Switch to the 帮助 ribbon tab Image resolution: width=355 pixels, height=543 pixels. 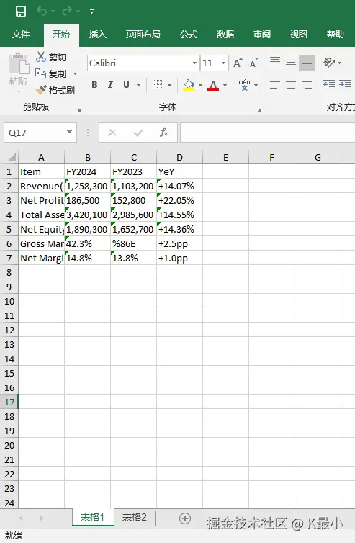click(336, 35)
